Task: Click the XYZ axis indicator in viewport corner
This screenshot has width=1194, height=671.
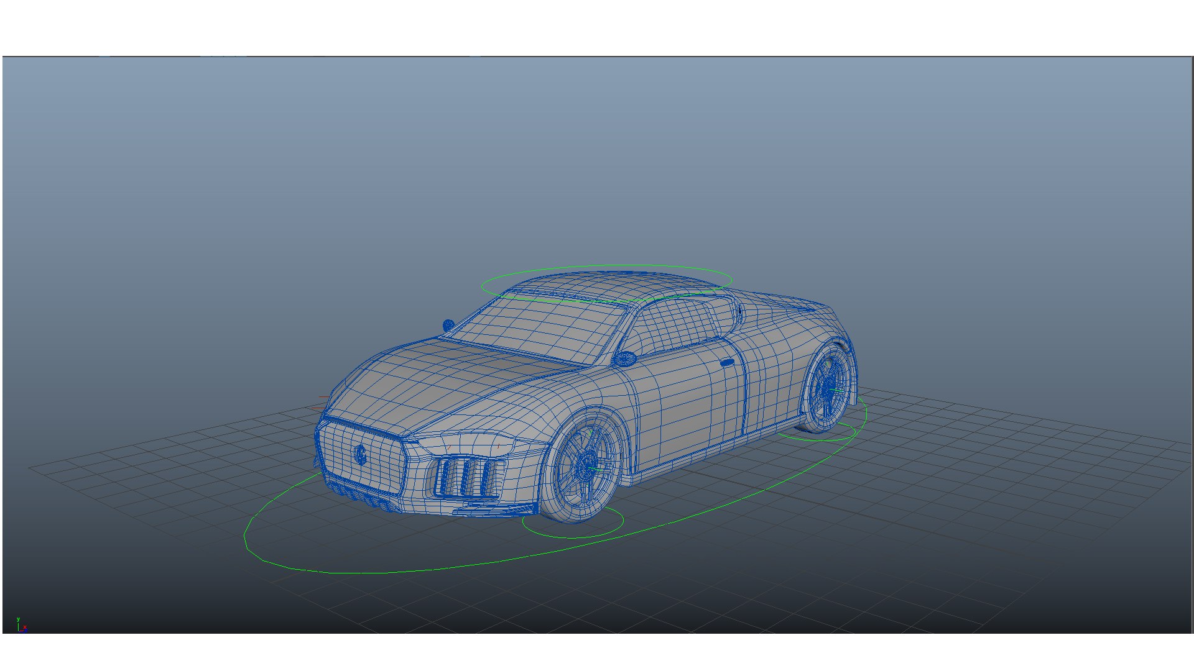Action: (21, 624)
